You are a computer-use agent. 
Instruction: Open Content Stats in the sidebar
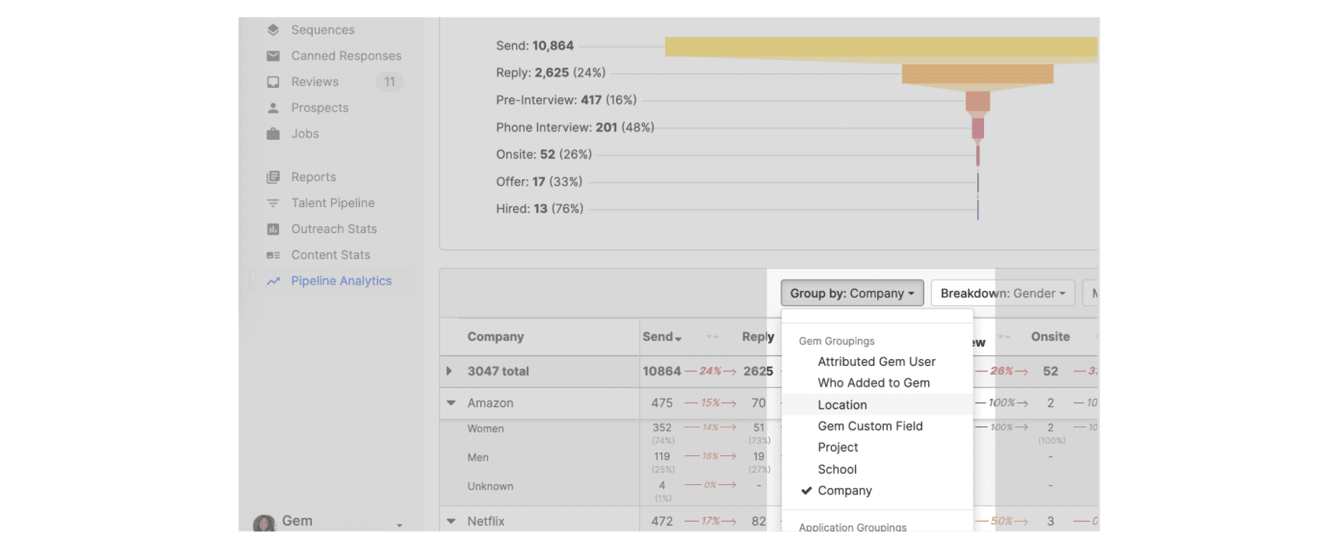point(330,255)
